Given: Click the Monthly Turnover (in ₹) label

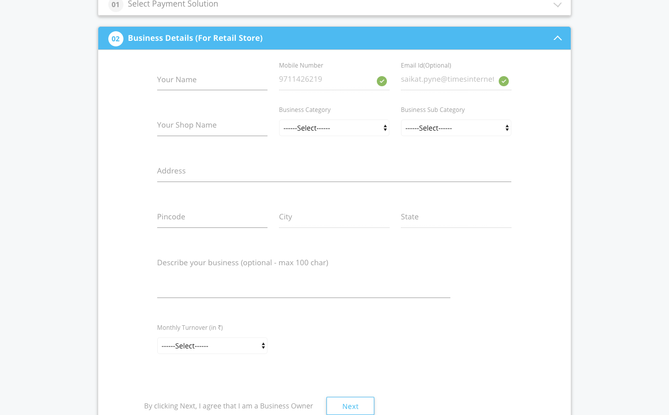Looking at the screenshot, I should coord(190,328).
